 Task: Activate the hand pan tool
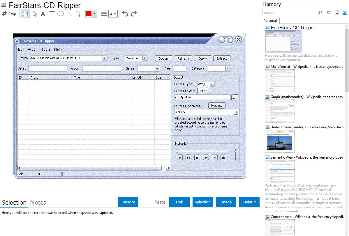coord(26,14)
